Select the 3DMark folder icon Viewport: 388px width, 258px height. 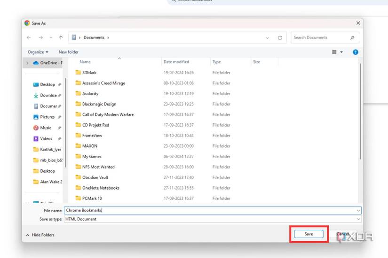(x=78, y=72)
